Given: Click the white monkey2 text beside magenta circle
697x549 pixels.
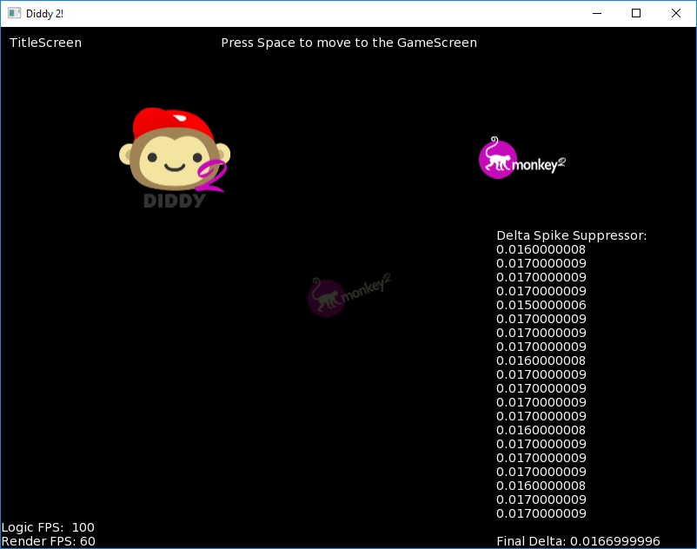Looking at the screenshot, I should [540, 165].
